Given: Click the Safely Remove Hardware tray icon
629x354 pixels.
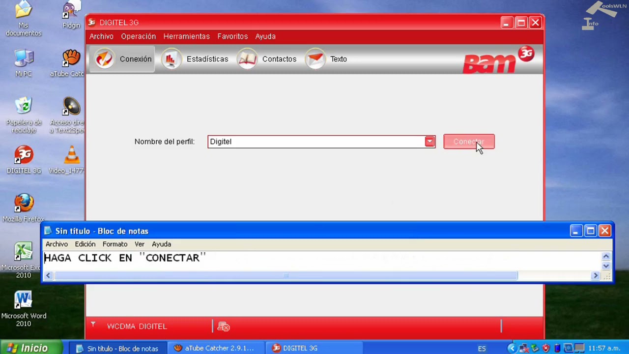Looking at the screenshot, I should (x=535, y=349).
